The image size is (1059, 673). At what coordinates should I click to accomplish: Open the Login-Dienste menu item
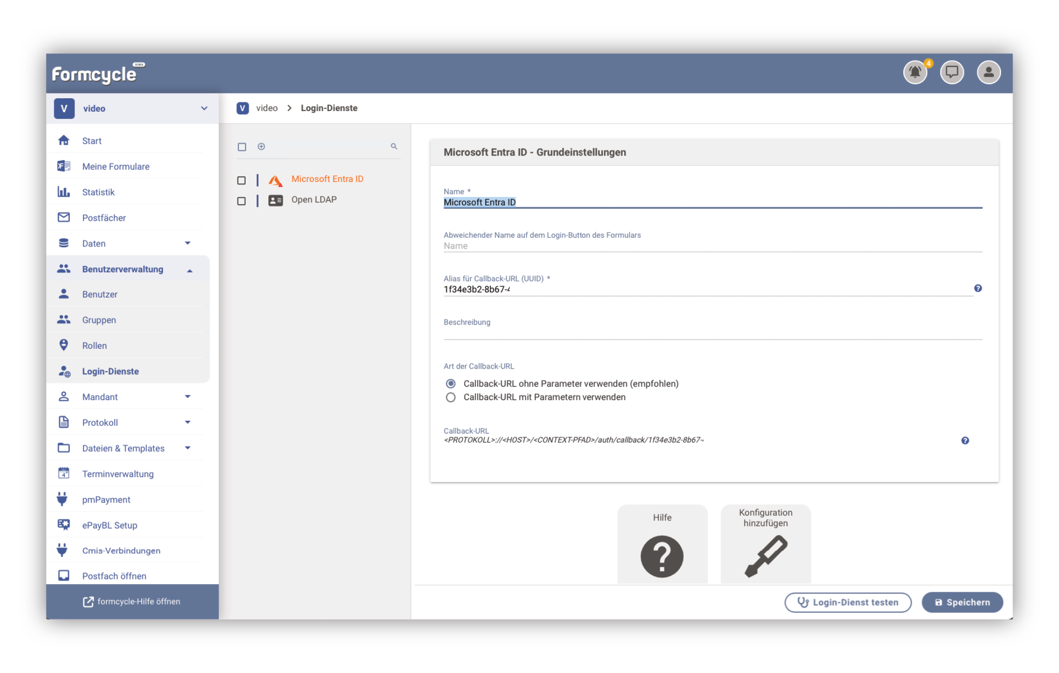pos(128,371)
